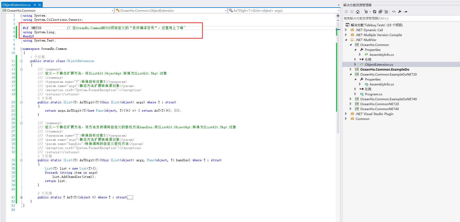Open the OceanHo.Common project scope dropdown

coord(112,11)
